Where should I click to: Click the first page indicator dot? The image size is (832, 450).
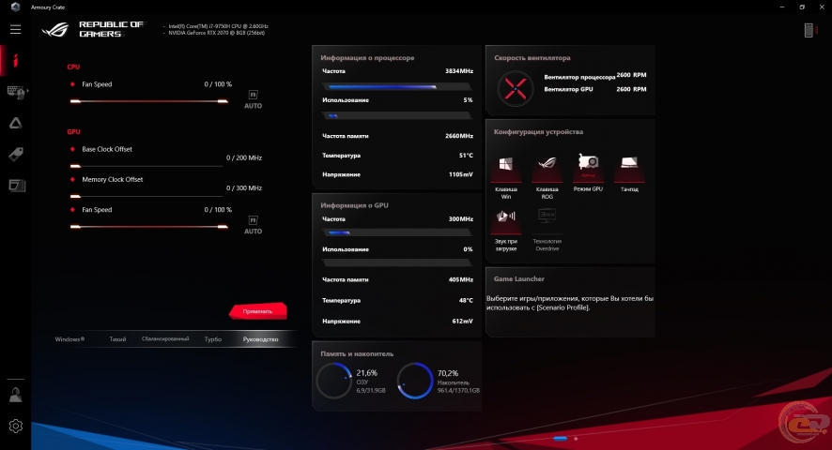pyautogui.click(x=561, y=439)
